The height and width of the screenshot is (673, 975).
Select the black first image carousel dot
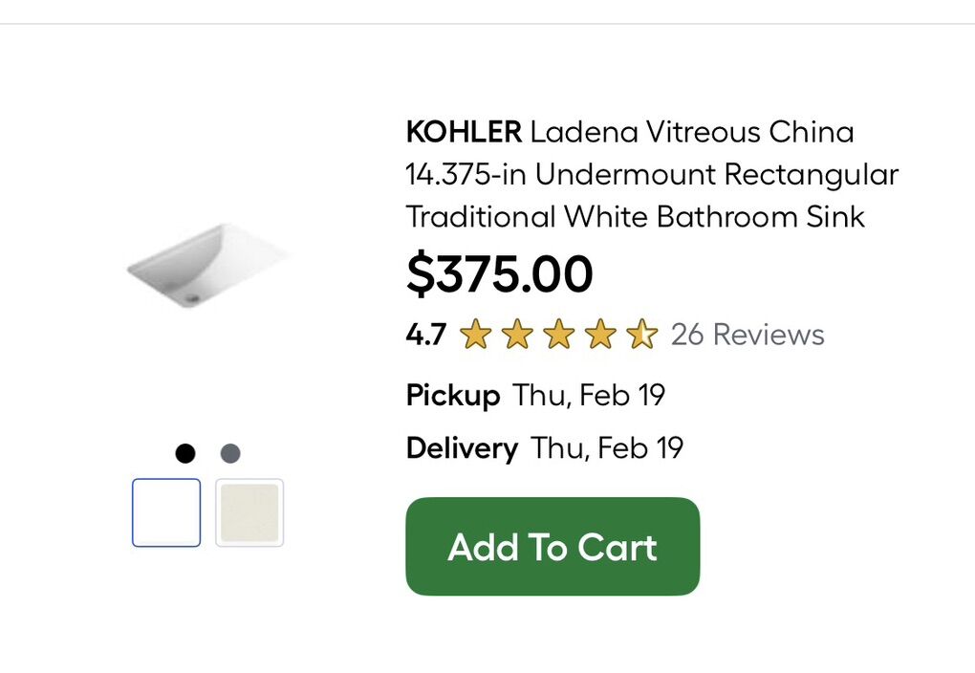click(185, 453)
